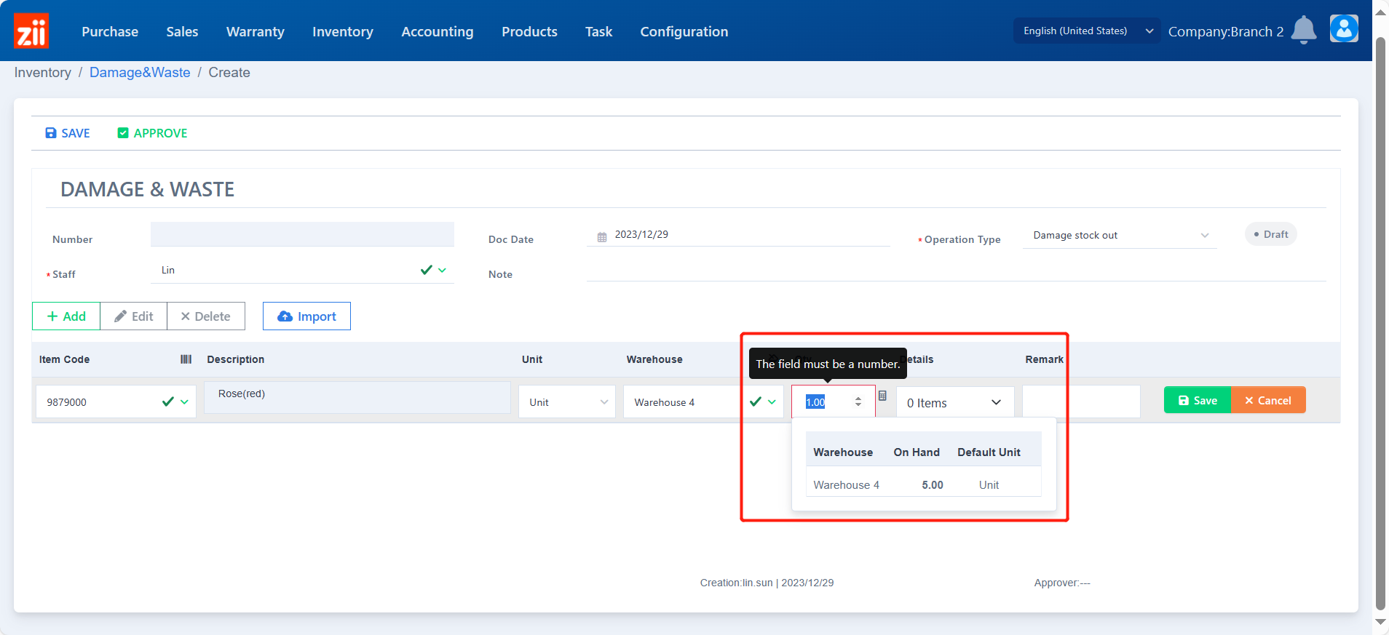
Task: Click the Note input field
Action: point(956,270)
